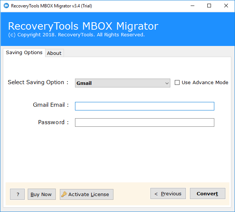The image size is (235, 212).
Task: Maximize the MBOX Migrator window
Action: (x=209, y=6)
